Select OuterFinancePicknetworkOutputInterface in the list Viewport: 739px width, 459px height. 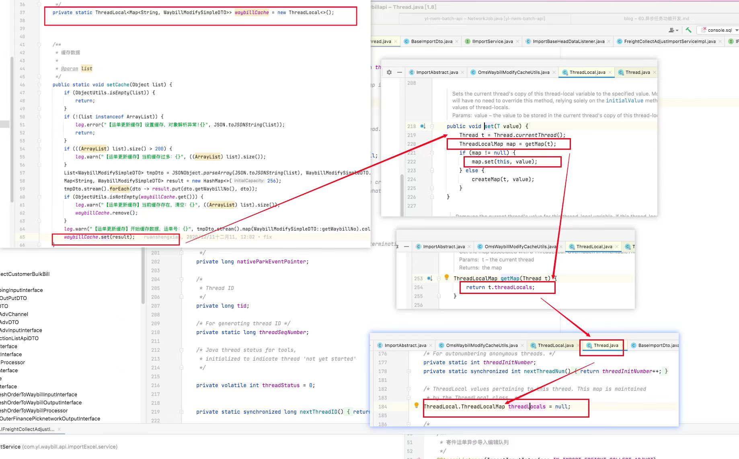50,418
